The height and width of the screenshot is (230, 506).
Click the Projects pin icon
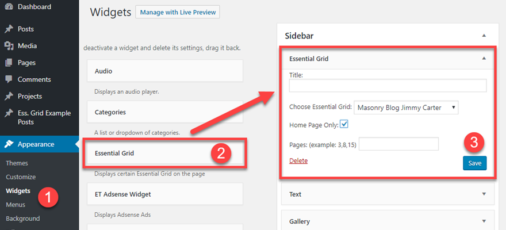click(9, 96)
